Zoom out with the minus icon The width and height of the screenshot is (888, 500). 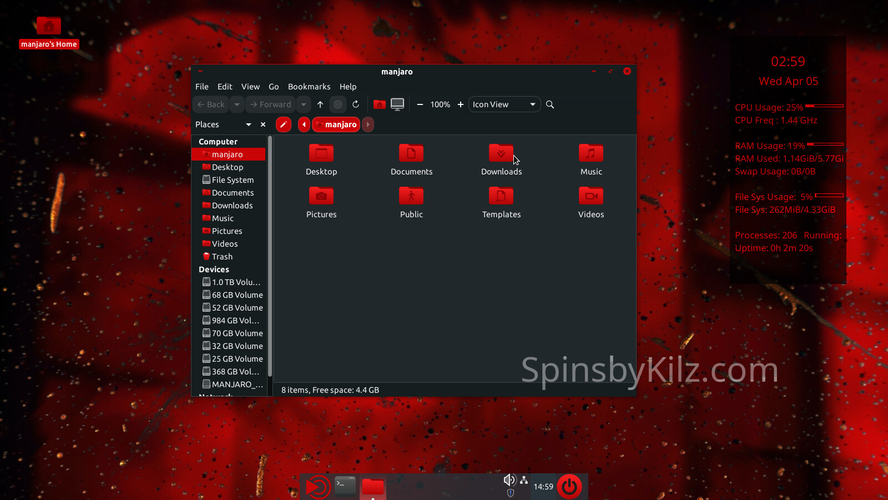coord(420,104)
